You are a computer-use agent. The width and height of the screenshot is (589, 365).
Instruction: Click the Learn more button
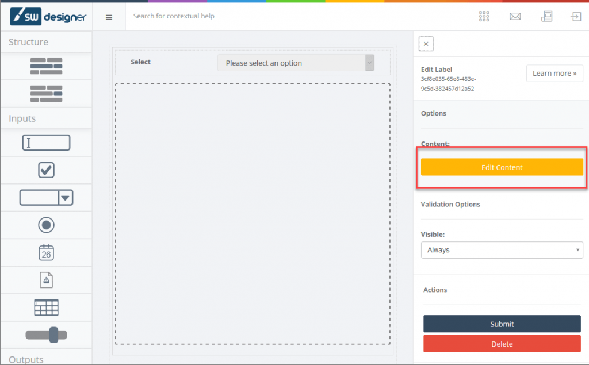(554, 73)
